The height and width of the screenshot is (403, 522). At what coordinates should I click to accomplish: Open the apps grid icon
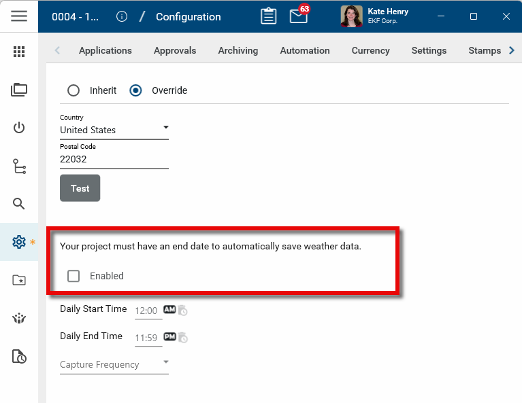tap(19, 52)
